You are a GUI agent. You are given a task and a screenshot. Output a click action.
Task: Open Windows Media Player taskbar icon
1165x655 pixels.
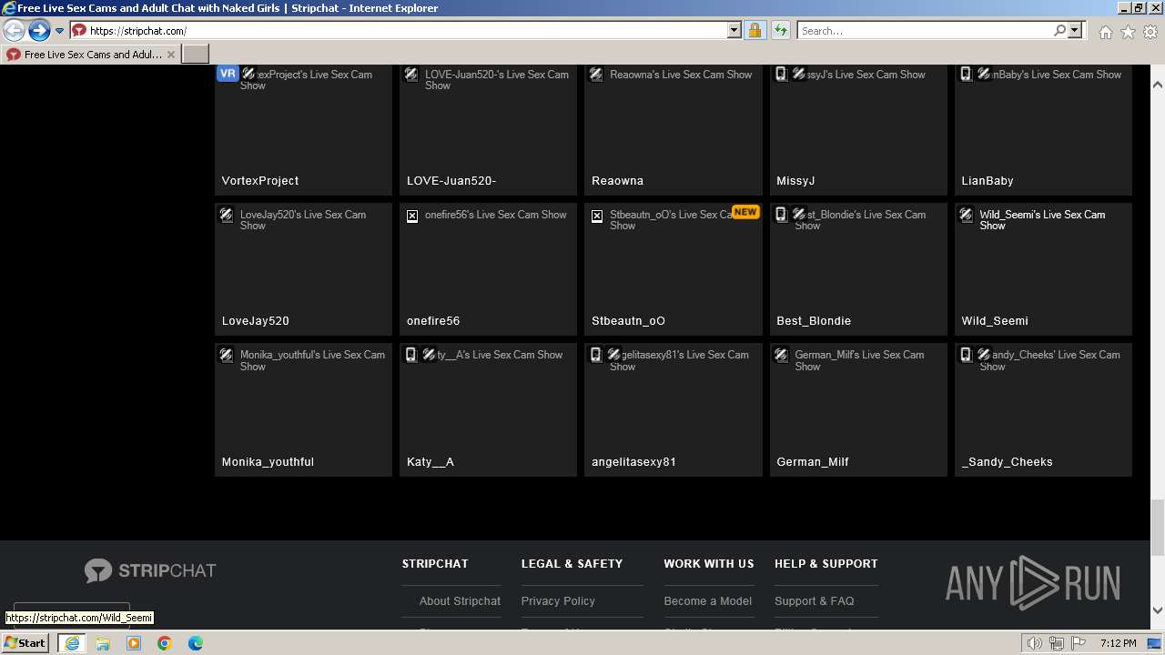(134, 643)
